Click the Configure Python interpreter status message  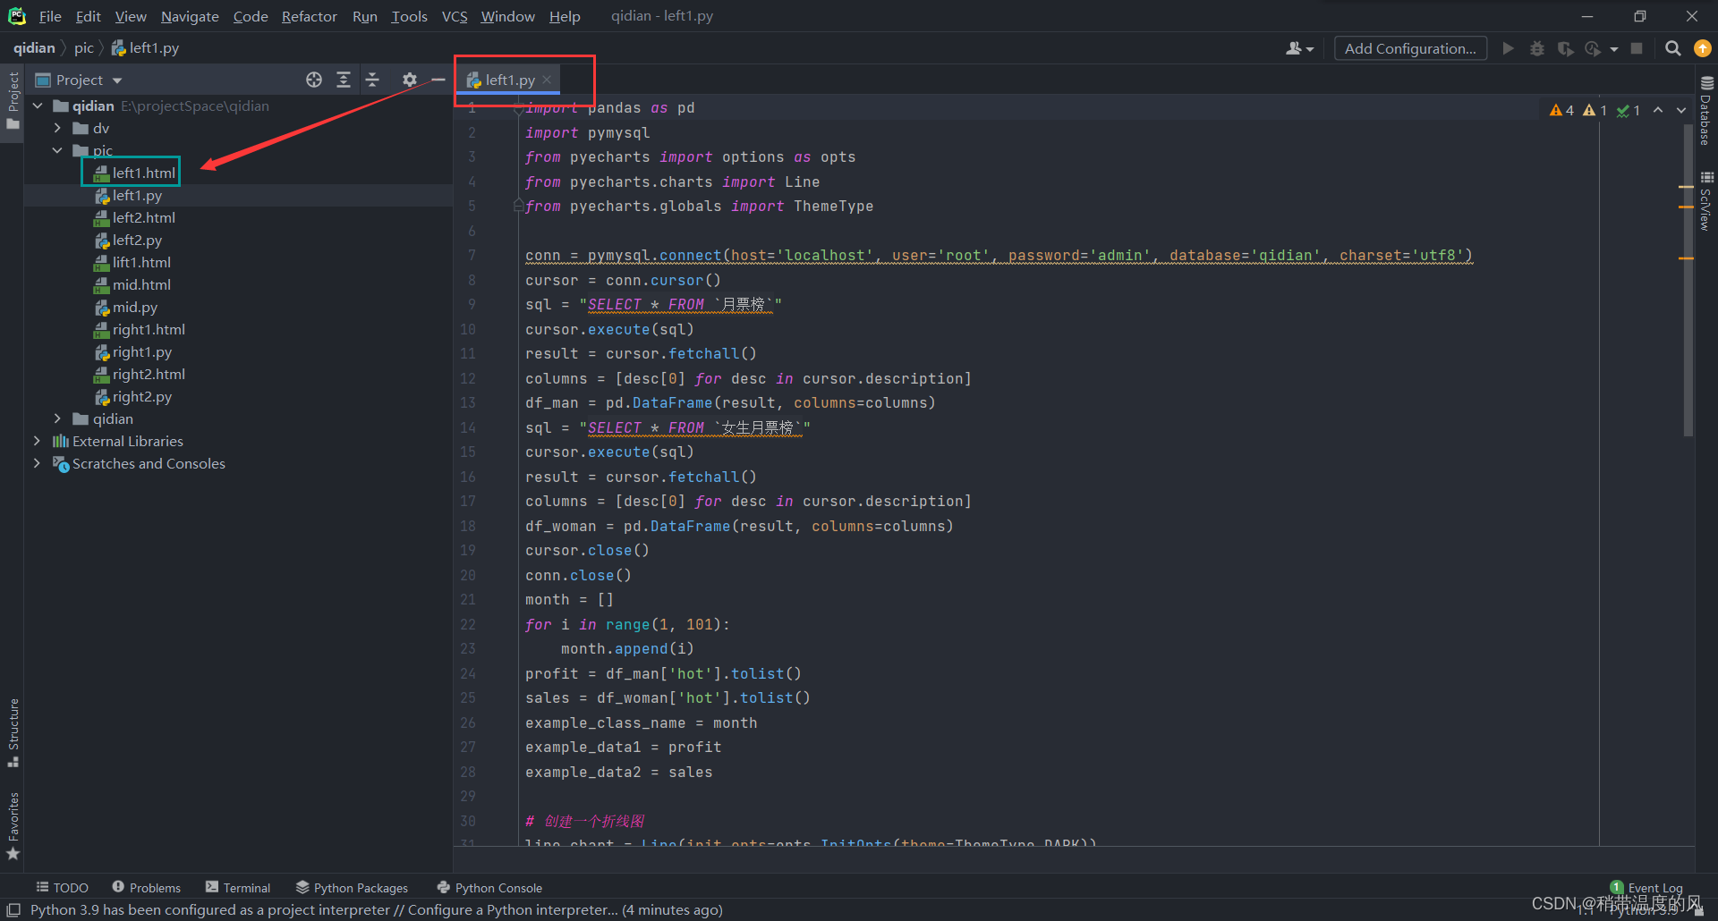pos(376,909)
